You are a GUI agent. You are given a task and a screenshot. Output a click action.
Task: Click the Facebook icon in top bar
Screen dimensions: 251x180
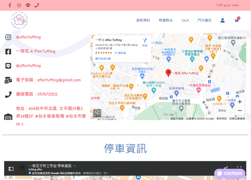pyautogui.click(x=10, y=5)
